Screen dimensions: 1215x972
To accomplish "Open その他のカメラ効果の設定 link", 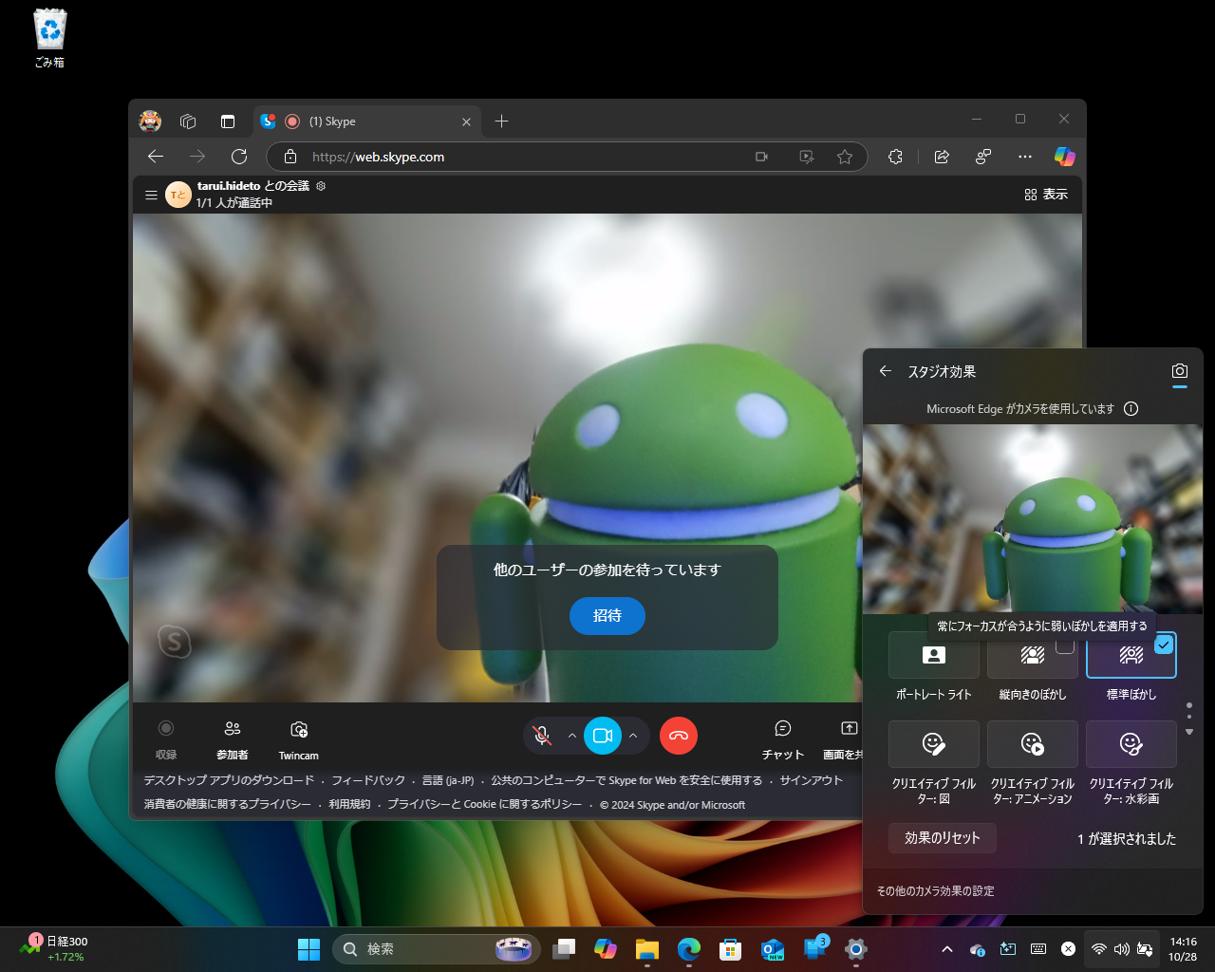I will tap(935, 890).
